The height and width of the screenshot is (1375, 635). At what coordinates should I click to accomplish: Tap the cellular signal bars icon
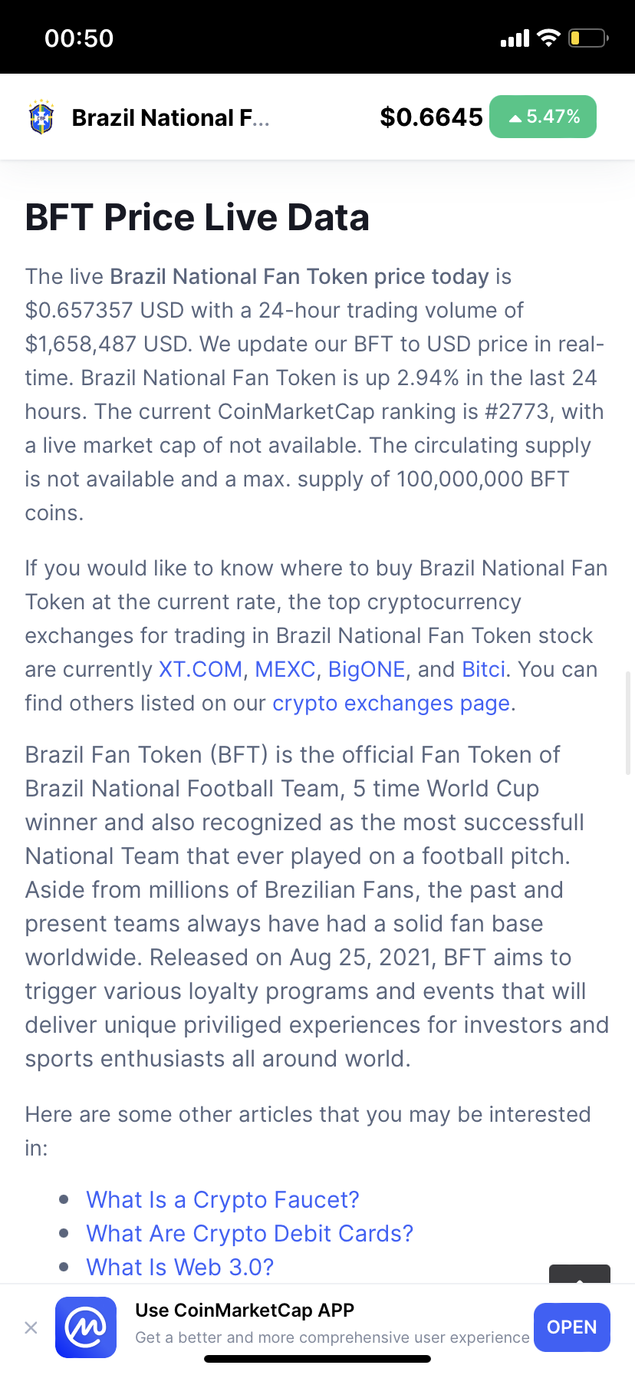tap(515, 38)
